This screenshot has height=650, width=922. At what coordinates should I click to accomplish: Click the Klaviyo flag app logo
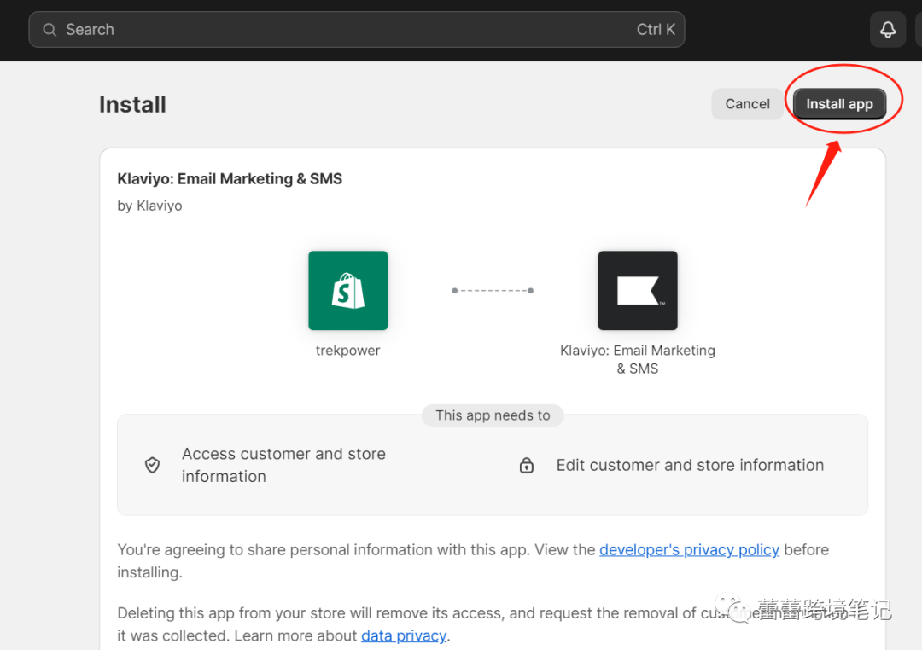click(x=638, y=290)
